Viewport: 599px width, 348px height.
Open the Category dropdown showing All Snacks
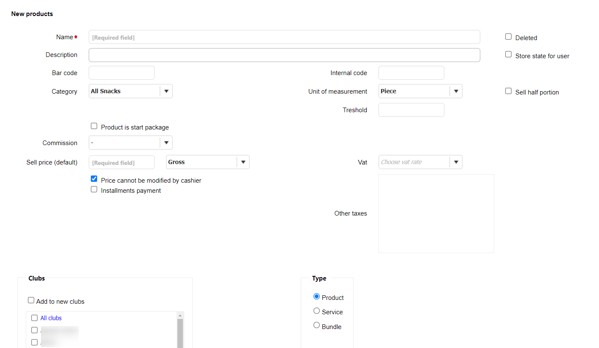pyautogui.click(x=131, y=91)
